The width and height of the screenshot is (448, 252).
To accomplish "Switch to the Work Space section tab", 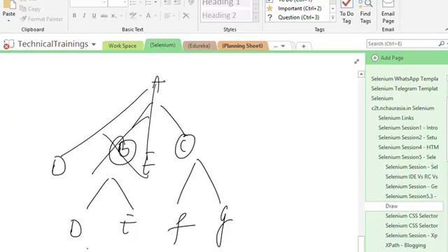I will [x=122, y=45].
